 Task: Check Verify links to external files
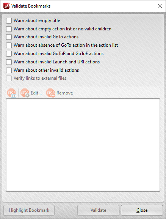coord(9,78)
